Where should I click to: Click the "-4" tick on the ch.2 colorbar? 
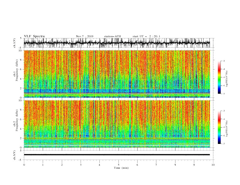223,119
